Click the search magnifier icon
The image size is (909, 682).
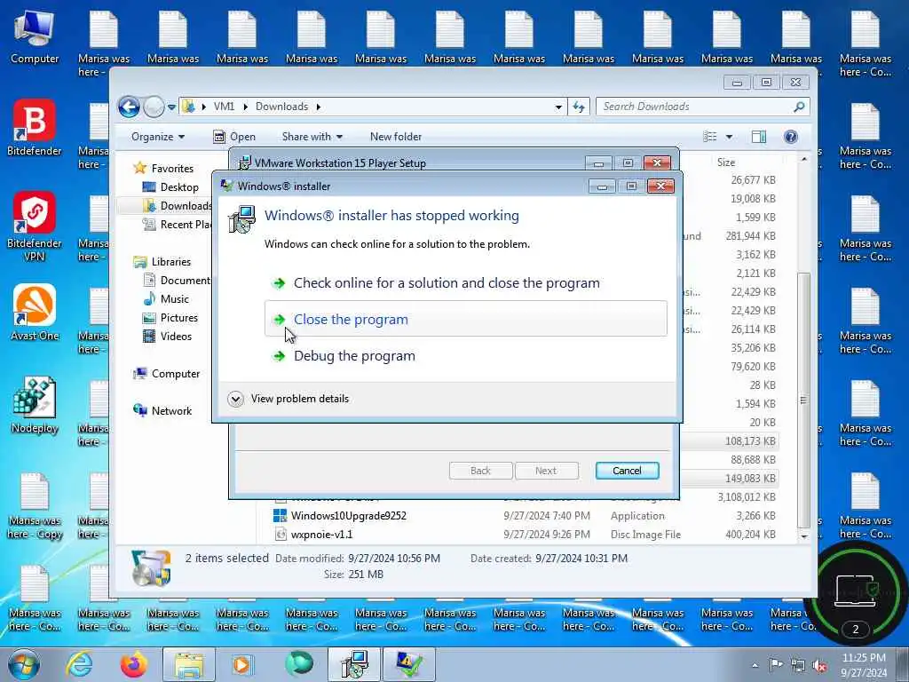pos(800,107)
